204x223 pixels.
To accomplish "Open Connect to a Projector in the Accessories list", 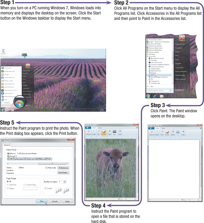I will [157, 67].
